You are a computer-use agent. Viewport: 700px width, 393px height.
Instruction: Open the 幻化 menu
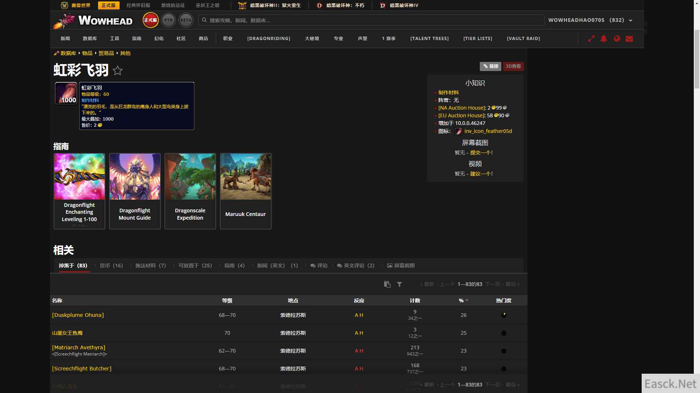[159, 39]
